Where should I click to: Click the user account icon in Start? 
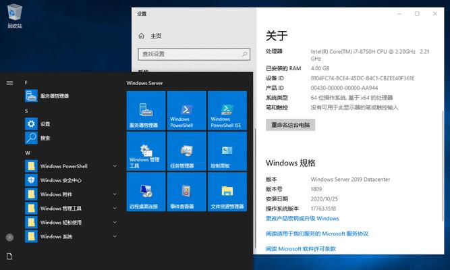tap(9, 238)
